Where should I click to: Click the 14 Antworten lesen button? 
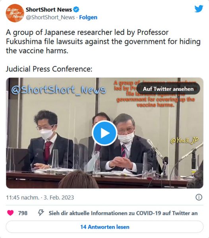point(105,227)
